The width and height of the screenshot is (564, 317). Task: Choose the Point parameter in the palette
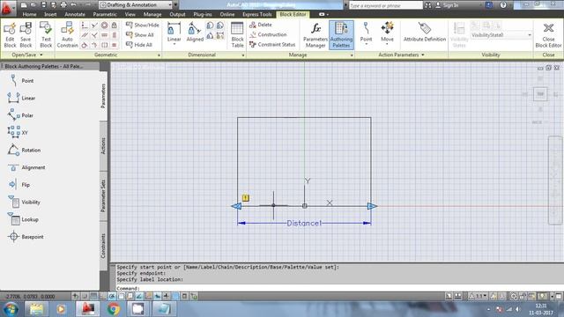[21, 80]
